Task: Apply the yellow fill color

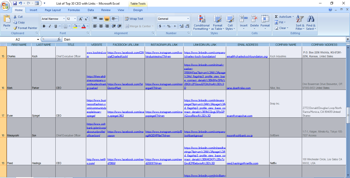Action: pyautogui.click(x=75, y=26)
